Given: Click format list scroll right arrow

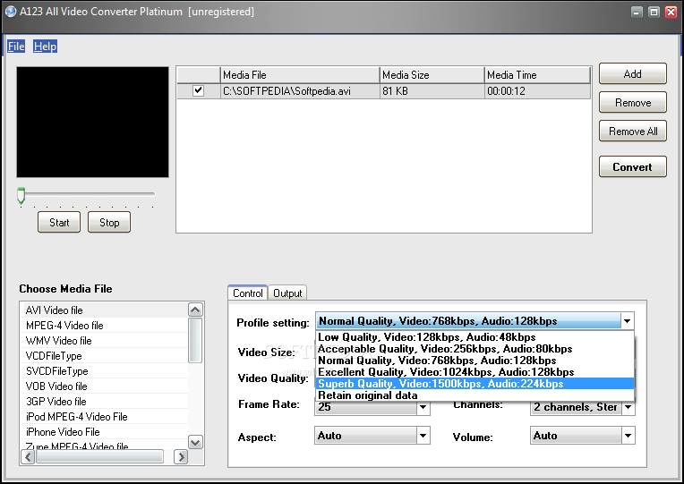Looking at the screenshot, I should click(x=181, y=457).
